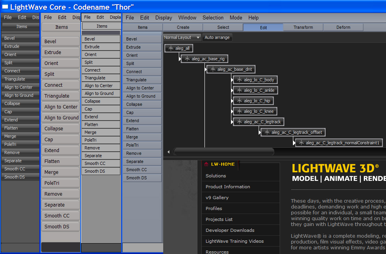Click the node graph horizontal scrollbar thumb
The image size is (386, 254).
(x=224, y=152)
